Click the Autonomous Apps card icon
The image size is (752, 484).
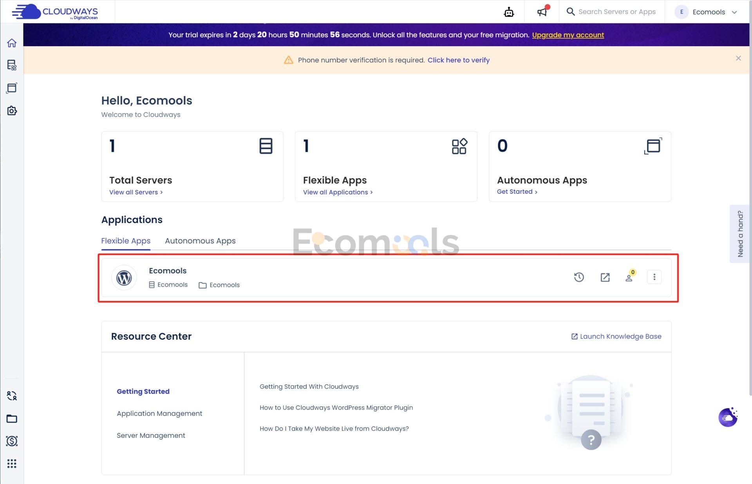(x=653, y=146)
